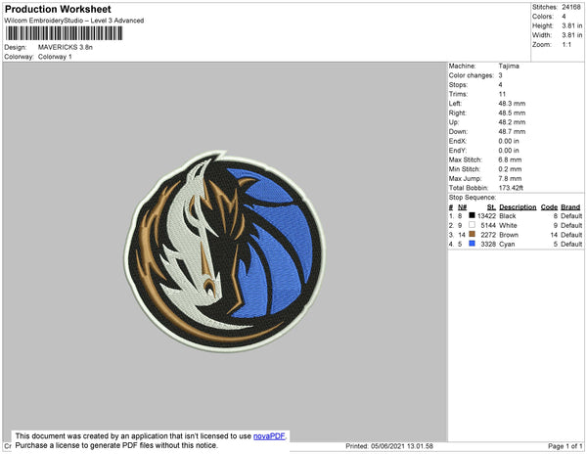The height and width of the screenshot is (454, 587).
Task: Click the Color changes value 3
Action: (x=501, y=75)
